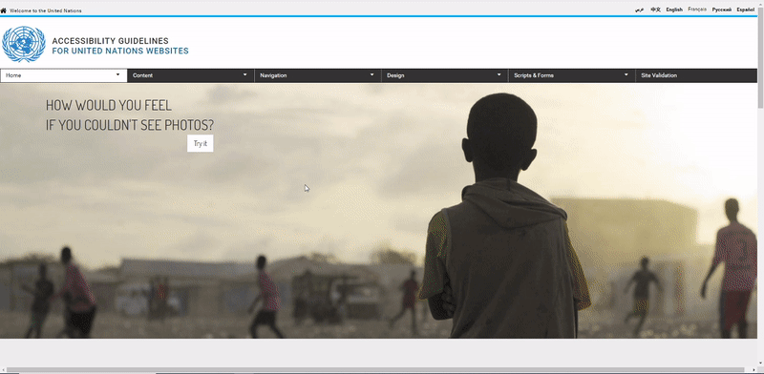This screenshot has height=374, width=764.
Task: Expand the Content menu dropdown arrow
Action: (244, 75)
